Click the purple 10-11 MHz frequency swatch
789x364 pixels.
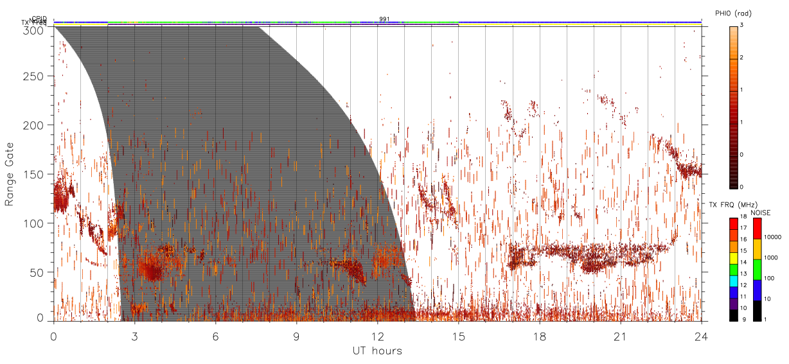(733, 304)
